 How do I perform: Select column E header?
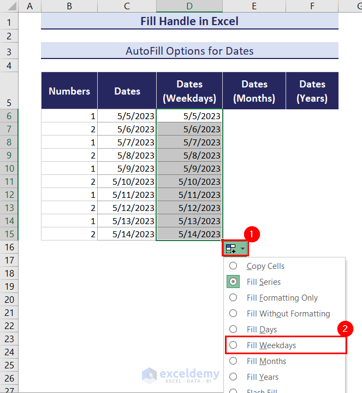click(254, 6)
